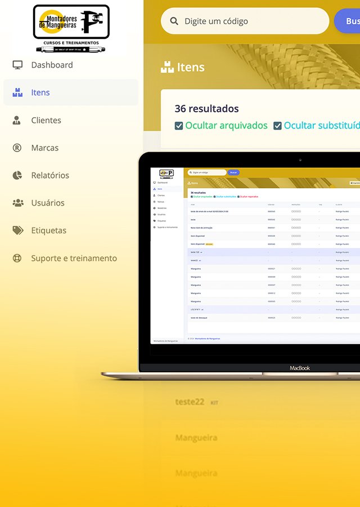Toggle Ocultar substituídos checkbox on laptop screen
This screenshot has height=507, width=360.
(215, 197)
